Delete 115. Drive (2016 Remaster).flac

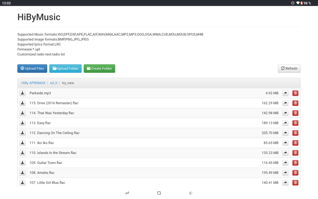(295, 103)
